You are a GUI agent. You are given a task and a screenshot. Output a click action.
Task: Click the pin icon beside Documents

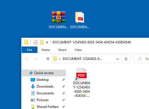pyautogui.click(x=64, y=93)
